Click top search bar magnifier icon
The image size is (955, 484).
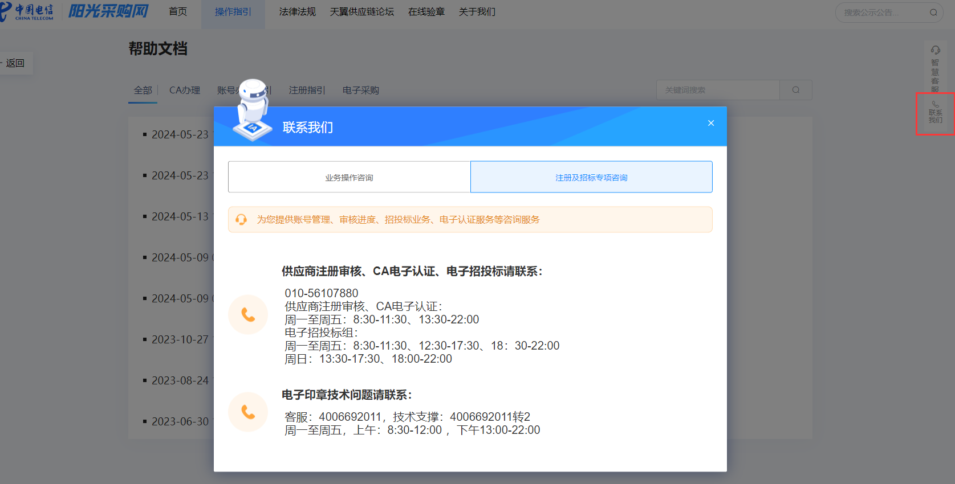coord(933,13)
